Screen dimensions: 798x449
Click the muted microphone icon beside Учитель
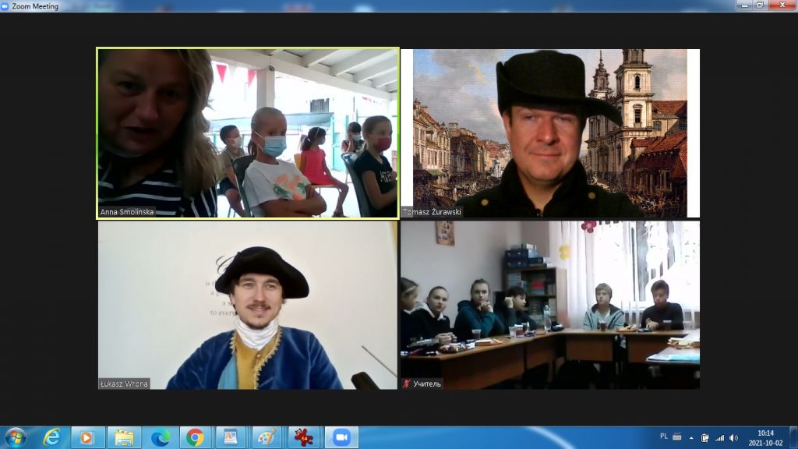pos(406,384)
